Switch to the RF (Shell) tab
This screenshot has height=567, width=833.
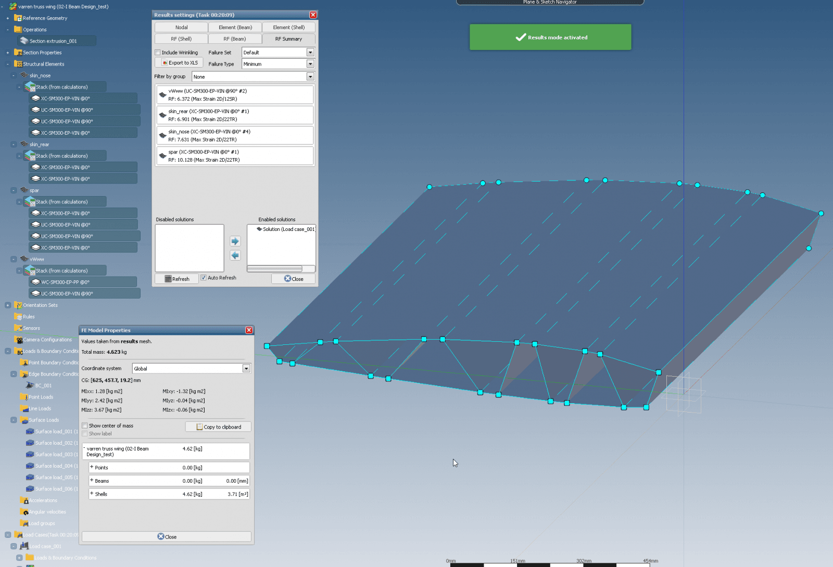point(181,38)
